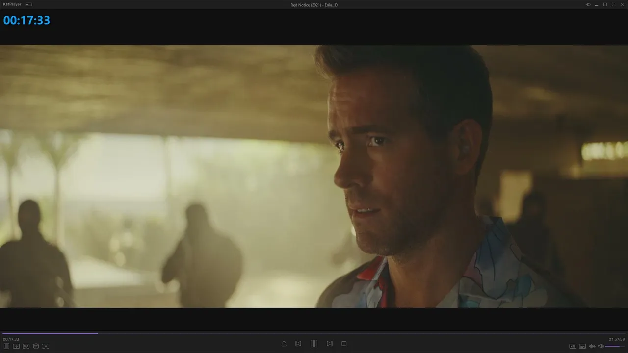
Task: Toggle the playlist panel icon
Action: [6, 346]
